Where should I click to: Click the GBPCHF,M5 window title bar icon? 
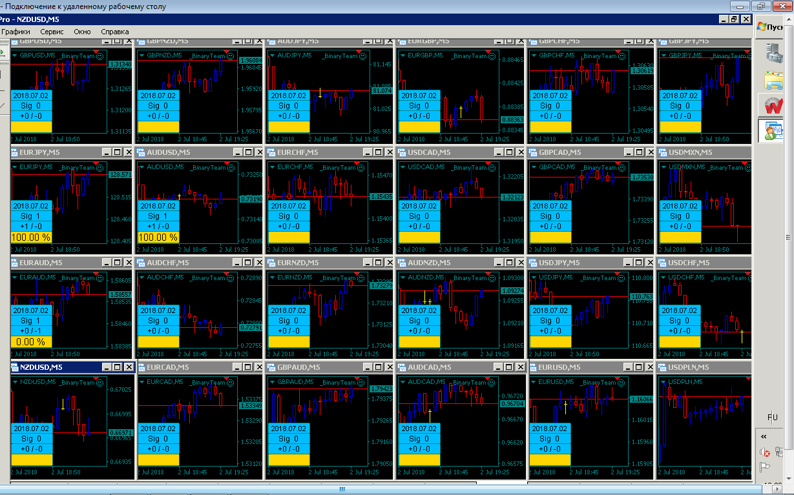pos(533,41)
